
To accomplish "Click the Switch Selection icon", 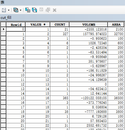I will tap(34, 10).
